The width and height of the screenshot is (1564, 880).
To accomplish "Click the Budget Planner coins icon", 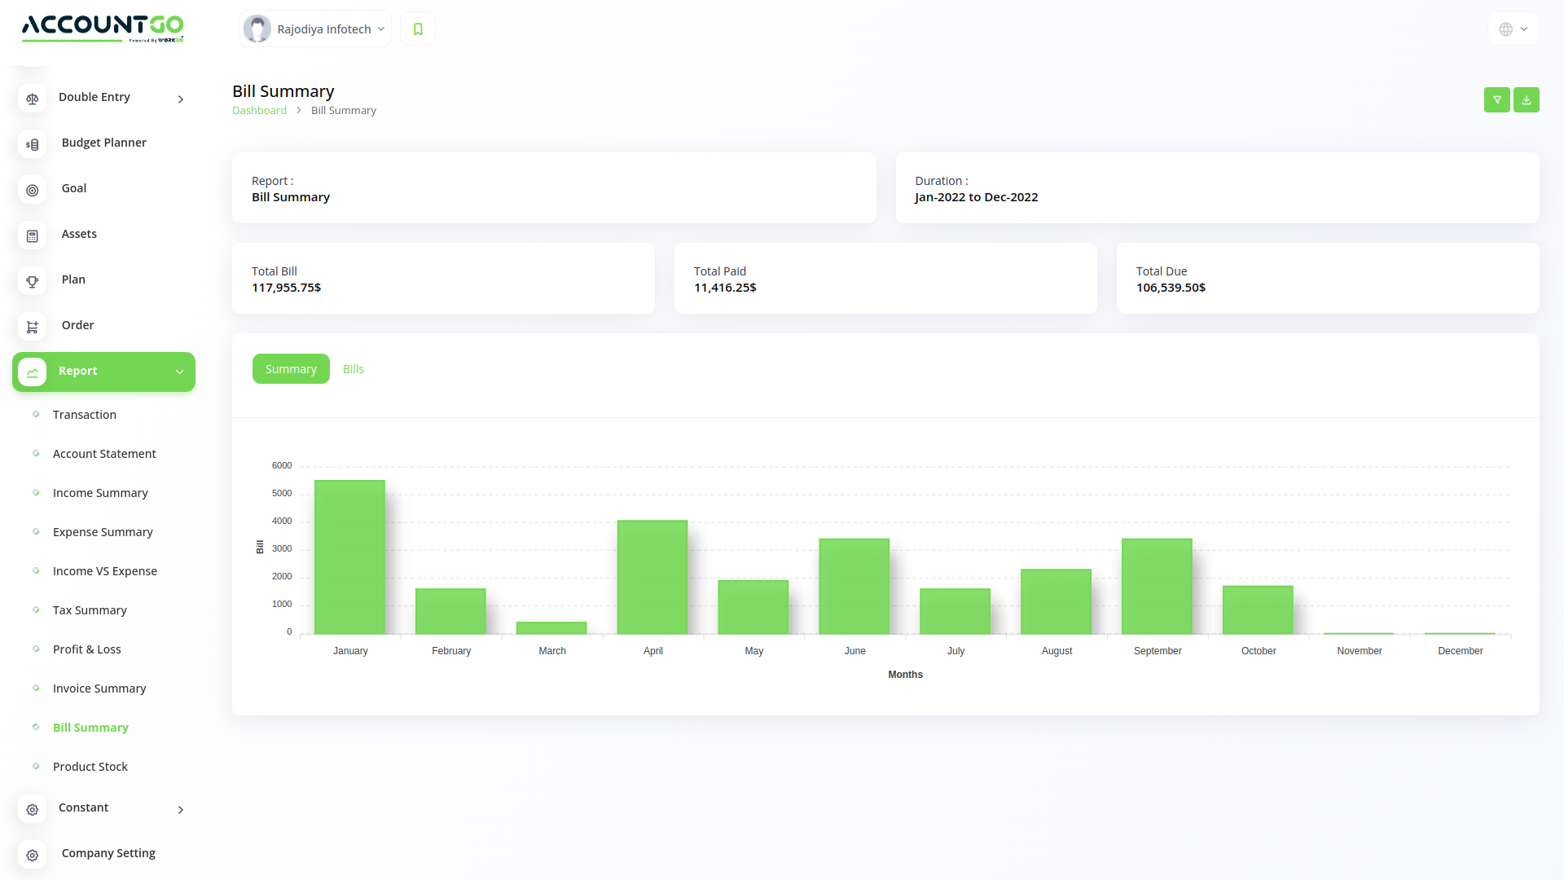I will point(33,144).
